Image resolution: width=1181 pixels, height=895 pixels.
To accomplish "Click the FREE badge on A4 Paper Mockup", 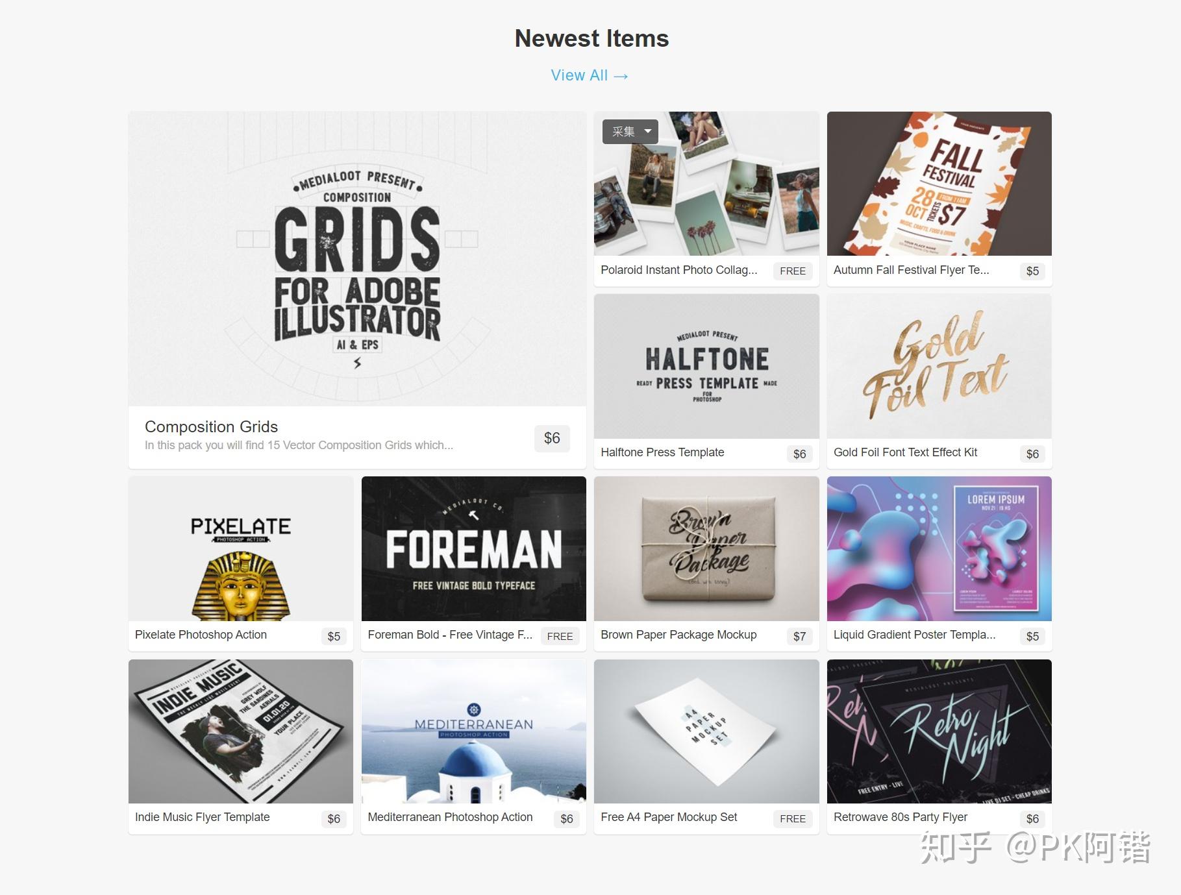I will click(793, 818).
